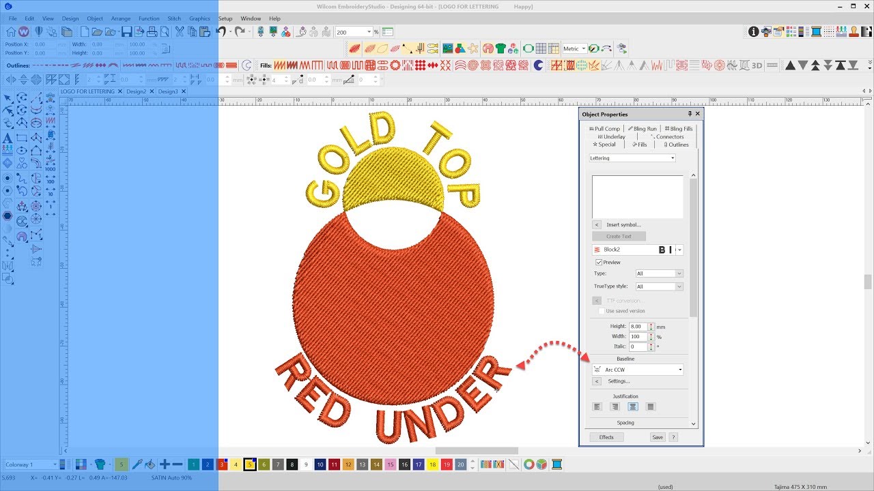Viewport: 874px width, 491px height.
Task: Click the Cut scissors icon
Action: pyautogui.click(x=180, y=31)
